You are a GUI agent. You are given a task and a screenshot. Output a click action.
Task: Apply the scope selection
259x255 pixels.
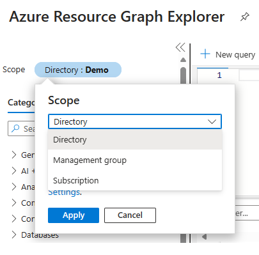pyautogui.click(x=74, y=215)
